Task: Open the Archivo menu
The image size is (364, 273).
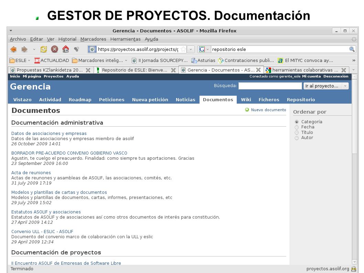Action: [x=18, y=39]
